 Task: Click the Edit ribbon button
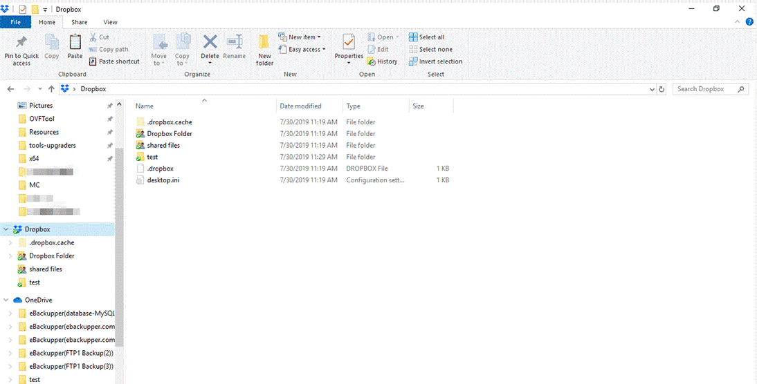point(378,49)
